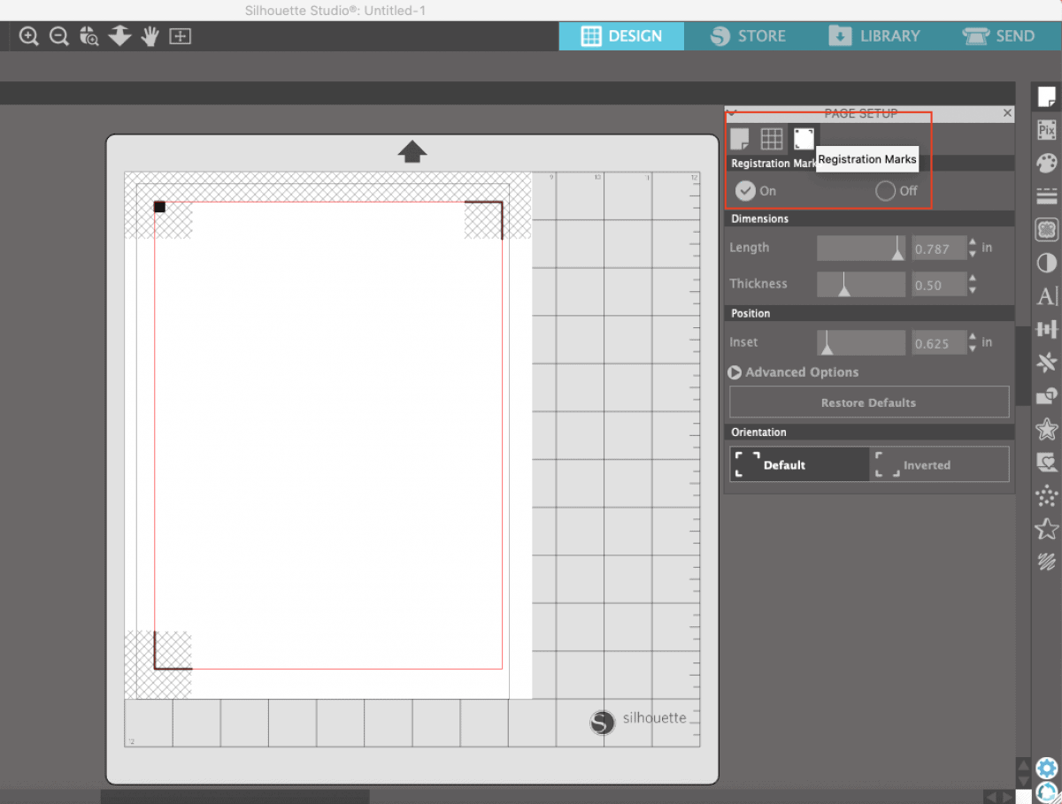Switch to the STORE tab
The image size is (1062, 804).
click(x=749, y=36)
